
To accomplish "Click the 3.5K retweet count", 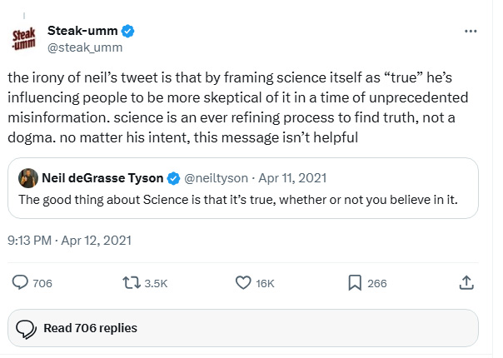I will (x=156, y=283).
